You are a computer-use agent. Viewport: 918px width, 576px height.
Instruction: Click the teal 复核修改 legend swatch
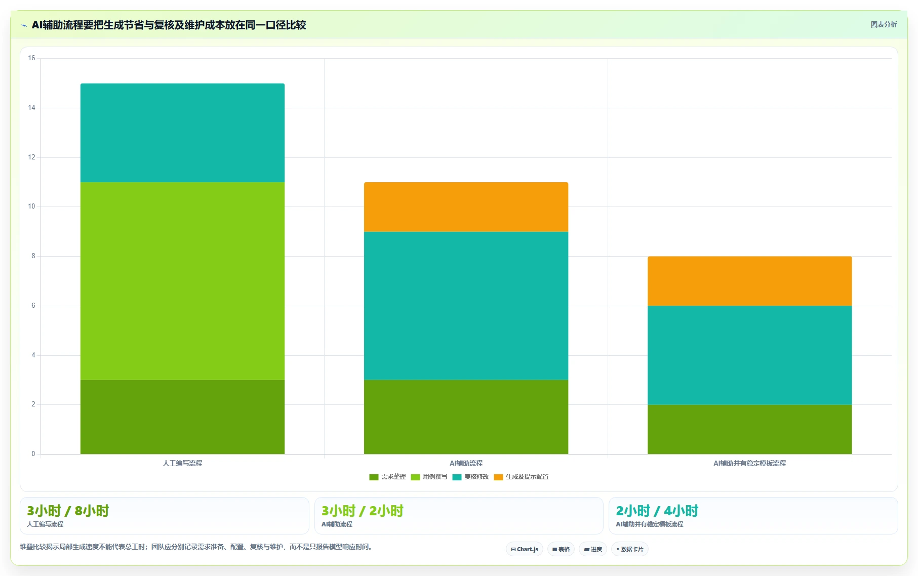point(457,477)
